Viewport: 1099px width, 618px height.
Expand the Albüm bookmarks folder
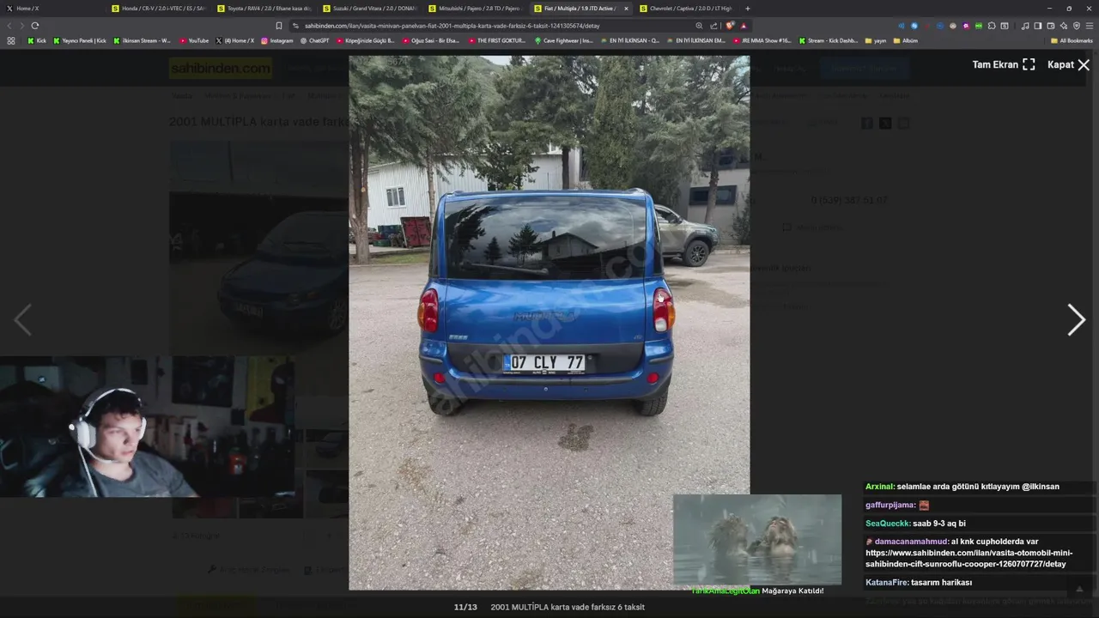(906, 40)
